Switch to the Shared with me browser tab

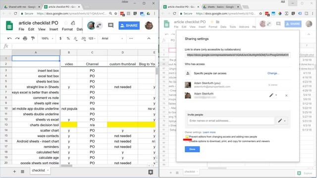tap(22, 7)
